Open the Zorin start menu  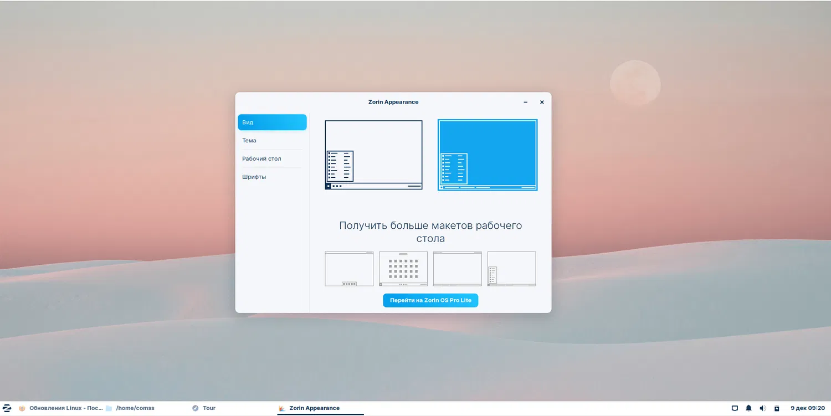(x=7, y=408)
